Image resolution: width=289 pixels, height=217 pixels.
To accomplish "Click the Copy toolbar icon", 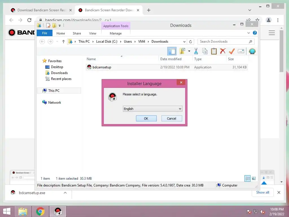I will click(x=205, y=51).
